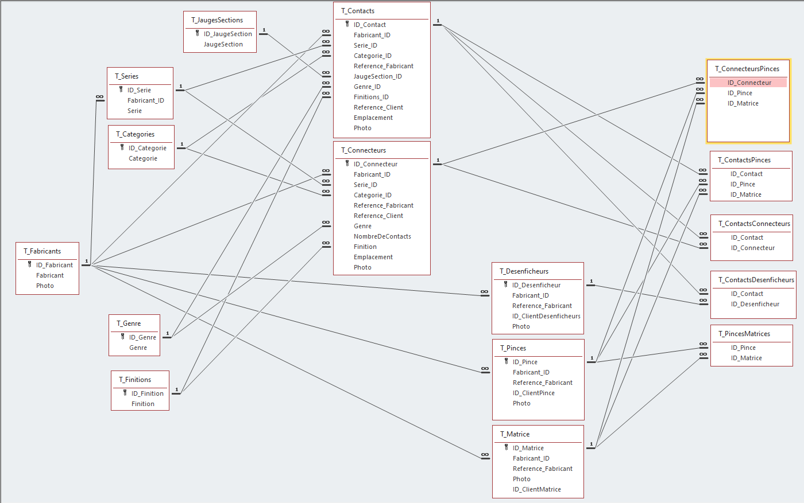Screen dimensions: 804x503
Task: Click the key icon beside ID_Fabricant
Action: coord(29,264)
